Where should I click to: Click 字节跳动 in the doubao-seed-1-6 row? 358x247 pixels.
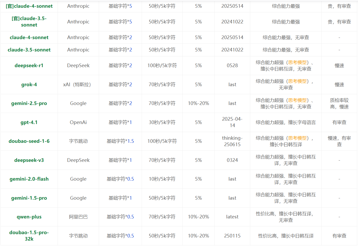(x=78, y=141)
